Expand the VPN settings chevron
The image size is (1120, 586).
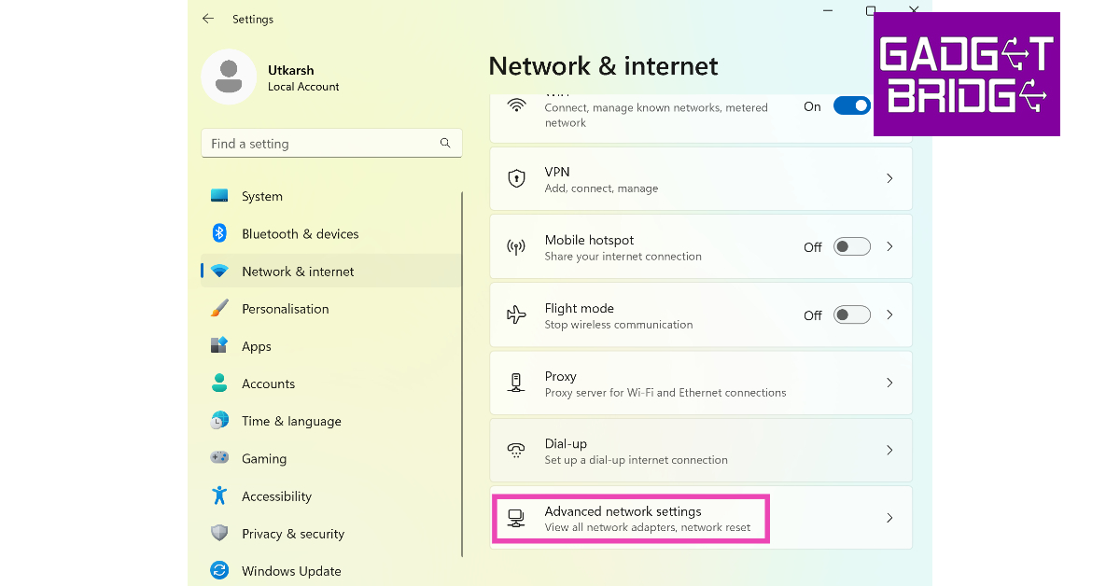point(889,178)
